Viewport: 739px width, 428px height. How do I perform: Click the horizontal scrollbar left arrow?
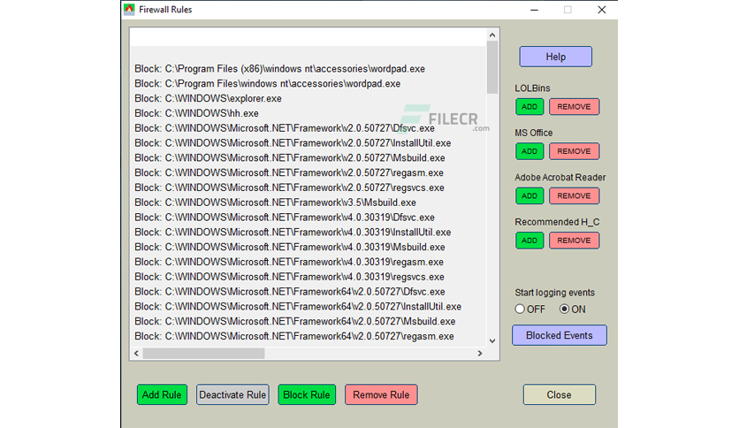[137, 353]
